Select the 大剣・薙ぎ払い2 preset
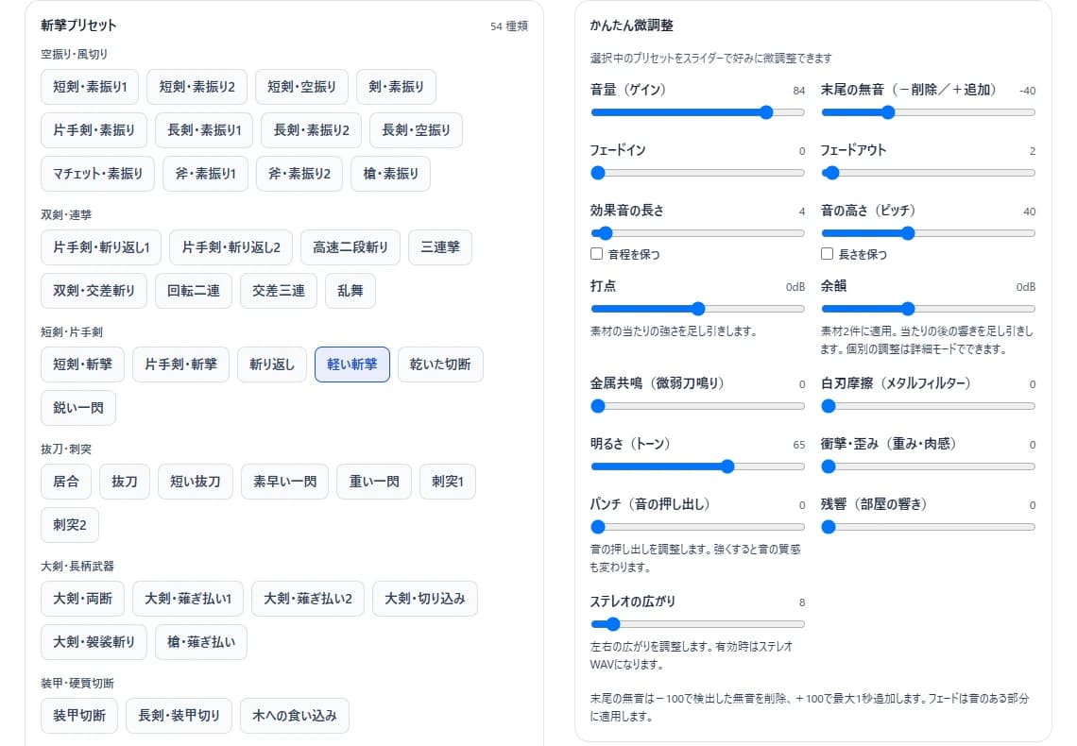 pyautogui.click(x=308, y=599)
